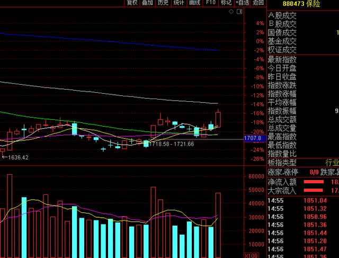
Task: Click the 标记 mark button
Action: point(226,3)
